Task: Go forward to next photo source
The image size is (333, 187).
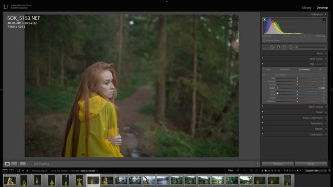Action: click(x=27, y=171)
